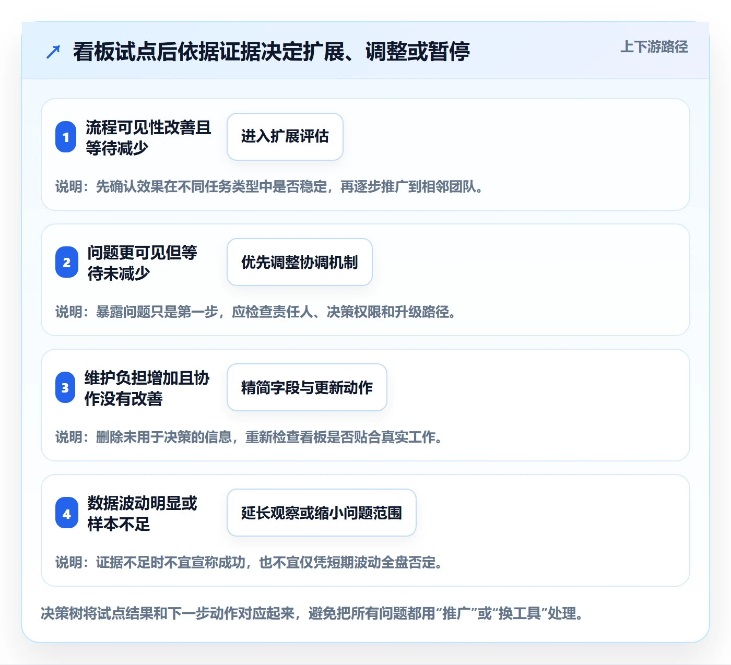731x665 pixels.
Task: Click the 上下游路径 label in the header
Action: click(654, 47)
